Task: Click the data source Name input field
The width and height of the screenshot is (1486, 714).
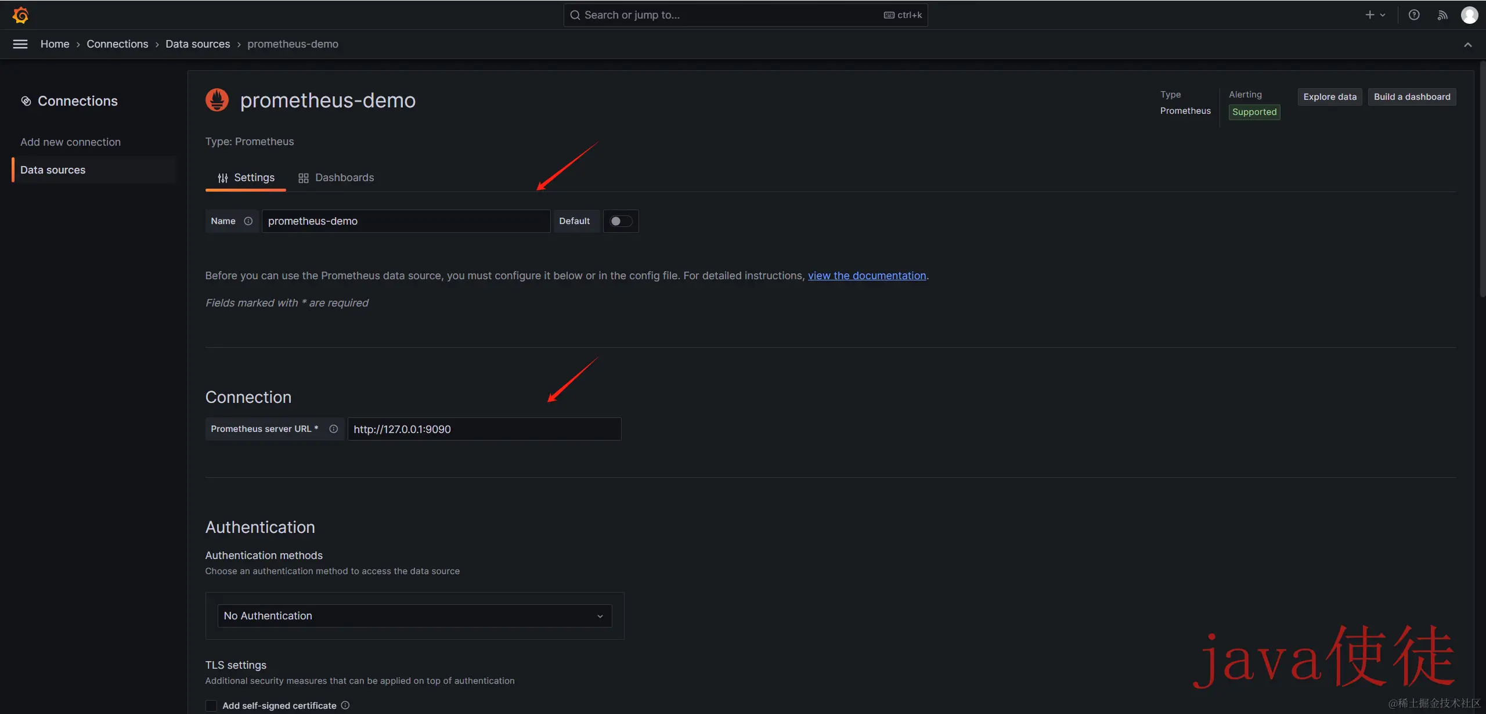Action: coord(406,221)
